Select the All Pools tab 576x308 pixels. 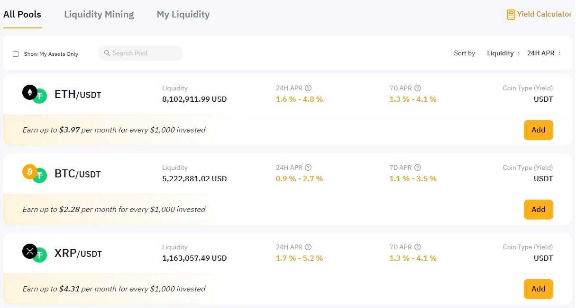[x=22, y=14]
